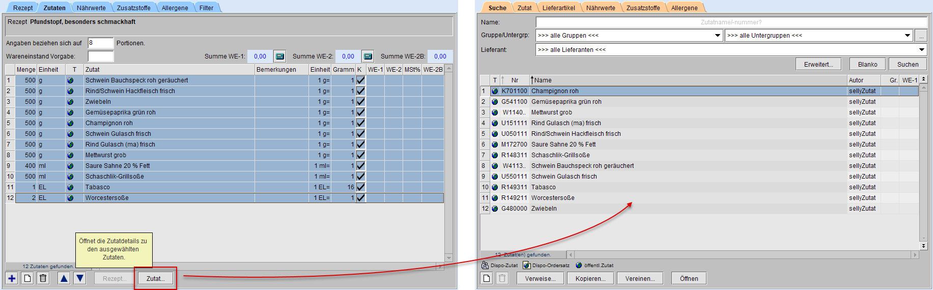Click the Zutat... button

coord(155,278)
